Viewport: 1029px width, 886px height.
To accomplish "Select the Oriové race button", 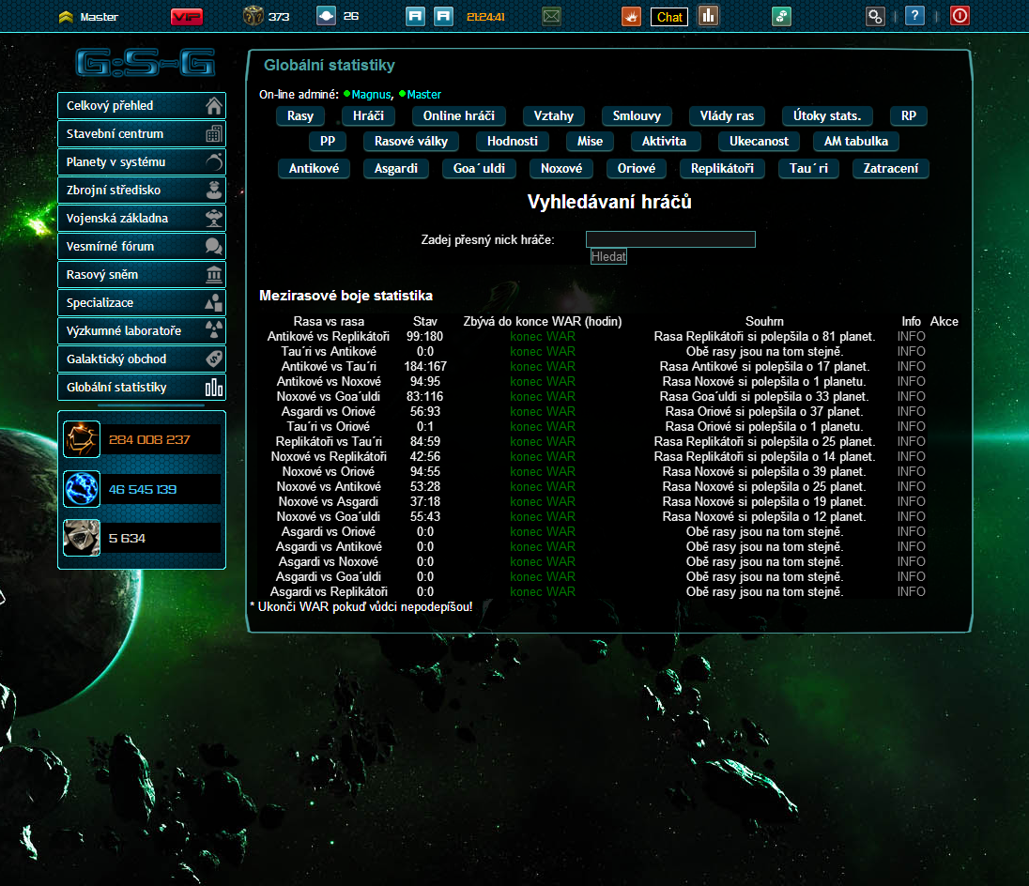I will pyautogui.click(x=636, y=169).
